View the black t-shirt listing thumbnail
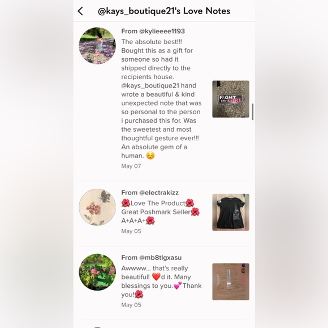 pyautogui.click(x=231, y=212)
